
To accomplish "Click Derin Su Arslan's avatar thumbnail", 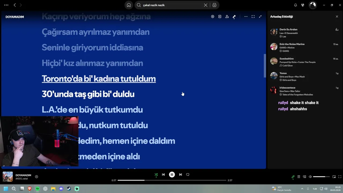I will pyautogui.click(x=274, y=32).
